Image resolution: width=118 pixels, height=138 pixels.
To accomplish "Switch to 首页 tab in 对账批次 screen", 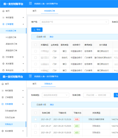I will [34, 84].
